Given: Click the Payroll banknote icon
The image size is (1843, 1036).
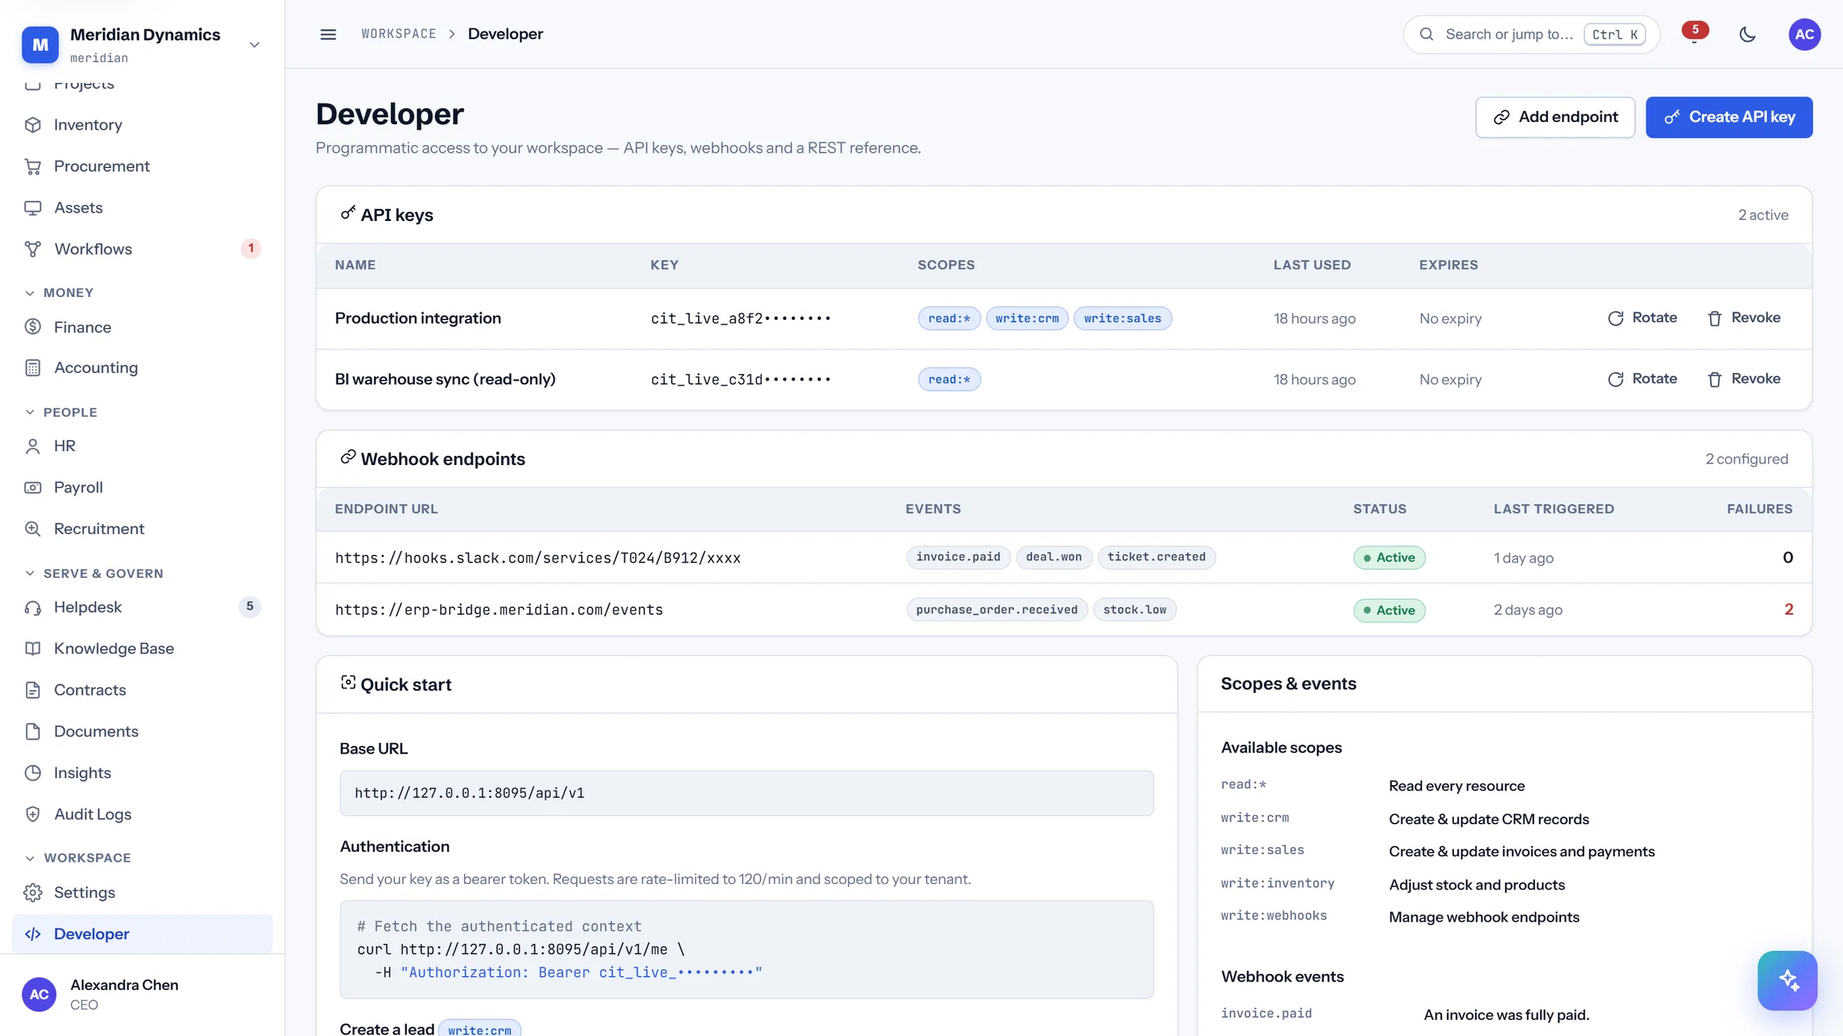Looking at the screenshot, I should [32, 487].
